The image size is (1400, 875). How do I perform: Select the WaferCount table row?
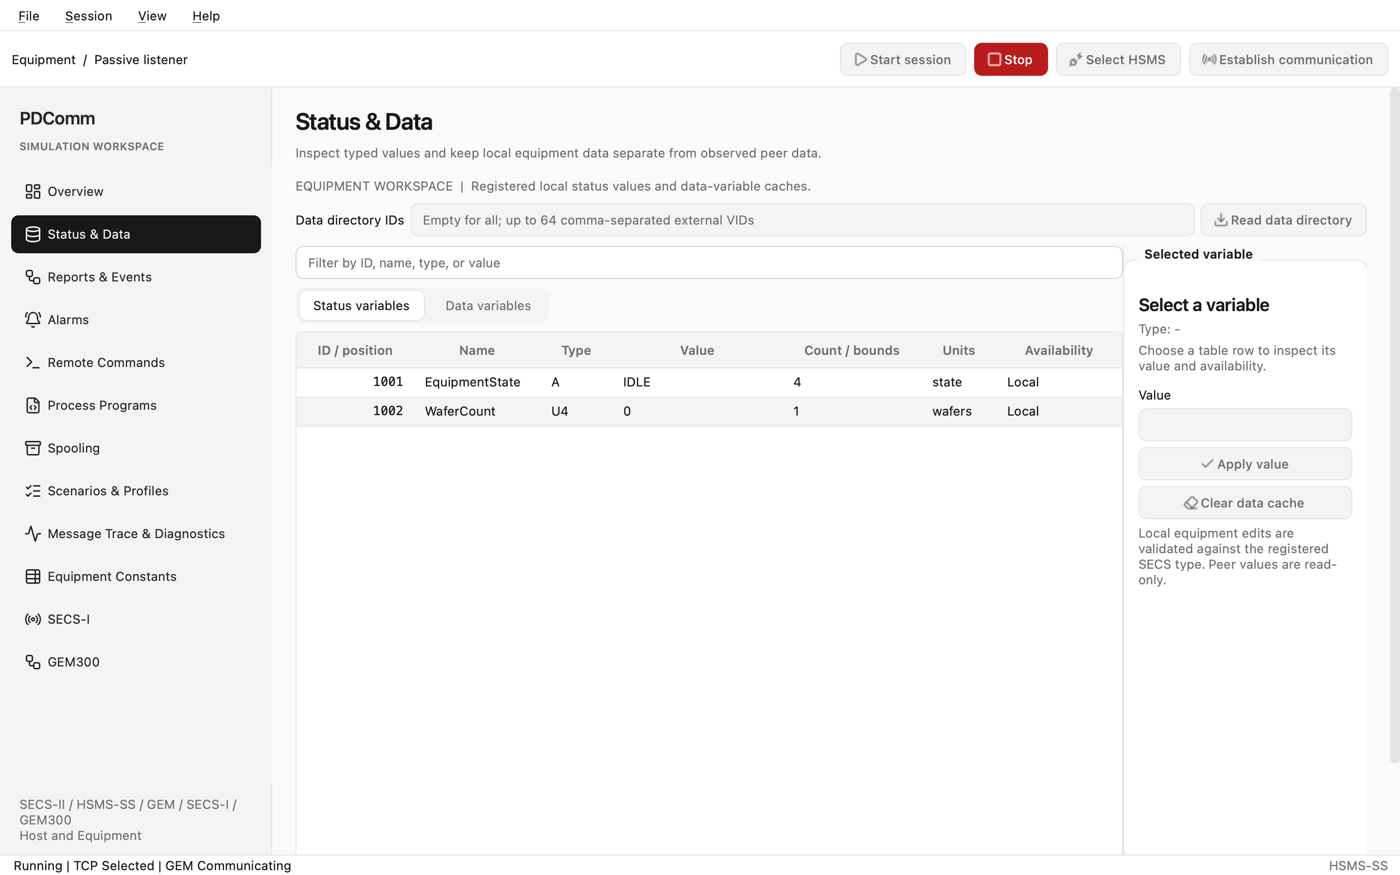point(709,411)
